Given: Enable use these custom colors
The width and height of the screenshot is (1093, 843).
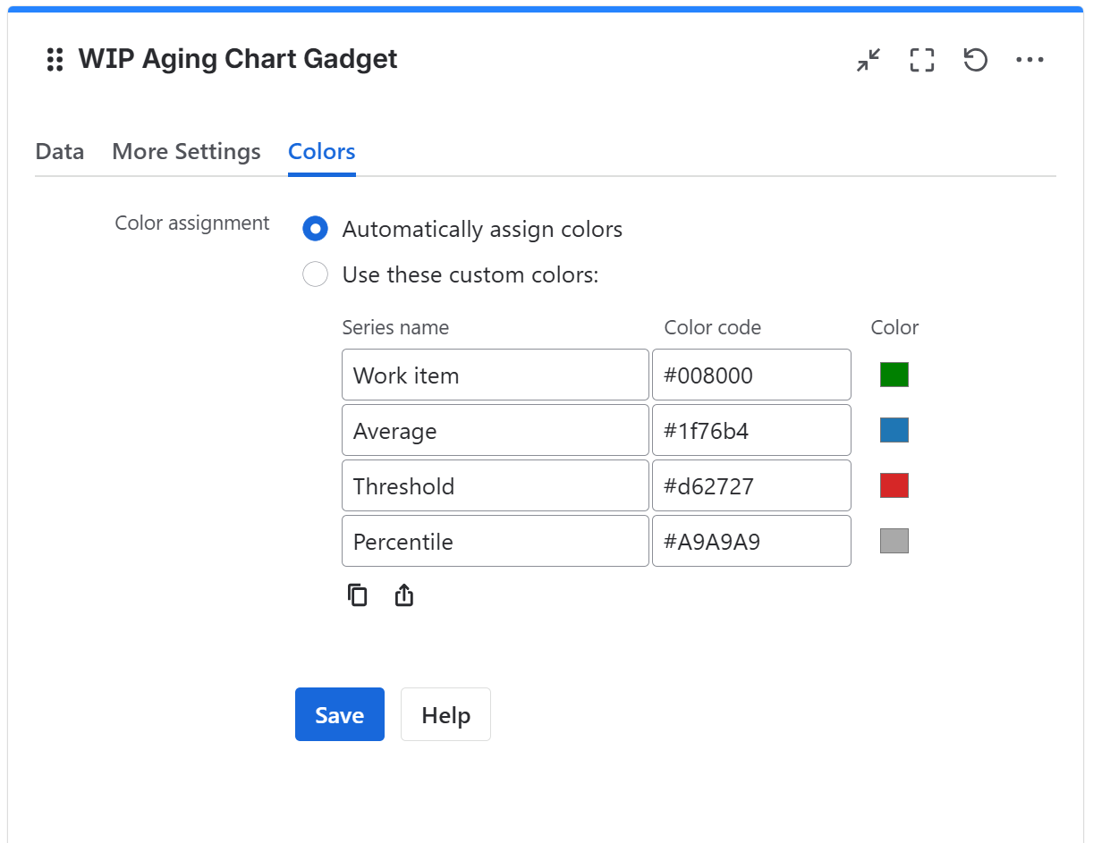Looking at the screenshot, I should [315, 274].
